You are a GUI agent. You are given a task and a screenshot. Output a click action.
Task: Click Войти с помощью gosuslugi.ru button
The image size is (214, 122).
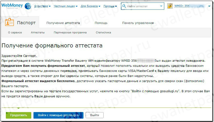point(58,115)
